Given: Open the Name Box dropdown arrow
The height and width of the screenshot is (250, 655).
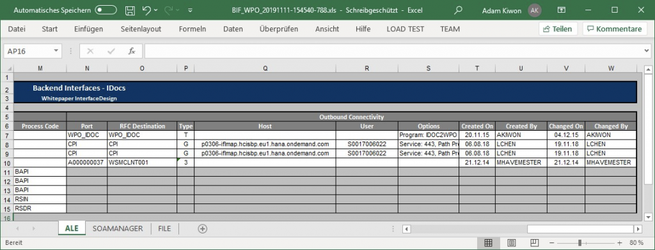Looking at the screenshot, I should pyautogui.click(x=56, y=51).
